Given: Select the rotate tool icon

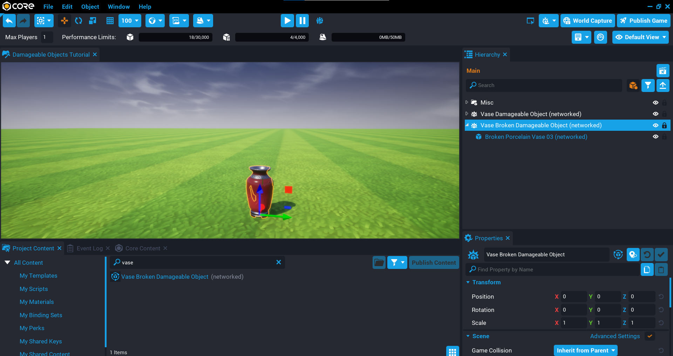Looking at the screenshot, I should tap(79, 21).
